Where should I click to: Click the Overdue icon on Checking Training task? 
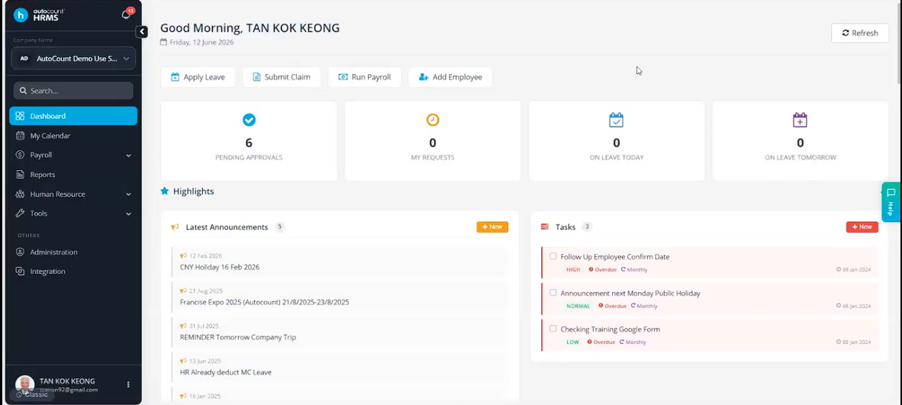point(590,342)
